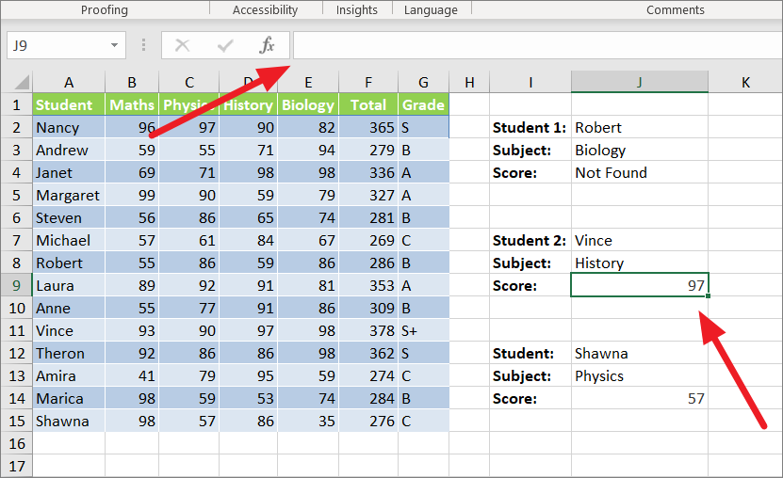783x478 pixels.
Task: Click cell containing Theron
Action: pos(69,354)
